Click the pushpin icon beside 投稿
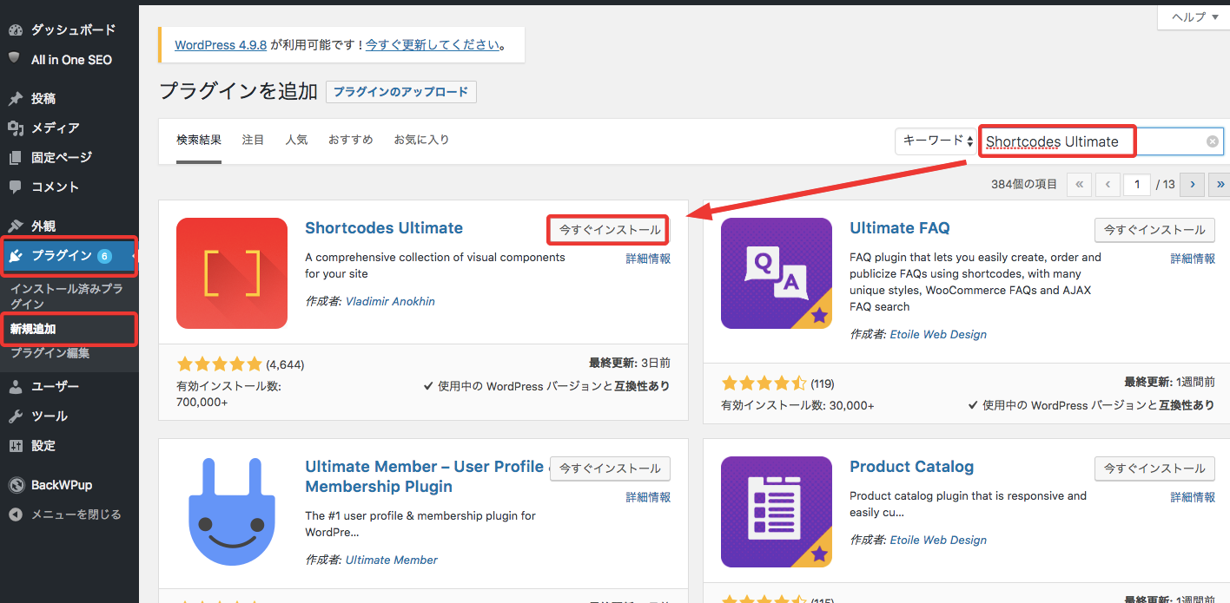1230x603 pixels. coord(15,99)
